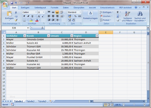The width and height of the screenshot is (151, 108).
Task: Increase indent in Ausrichtung group
Action: tap(53, 20)
